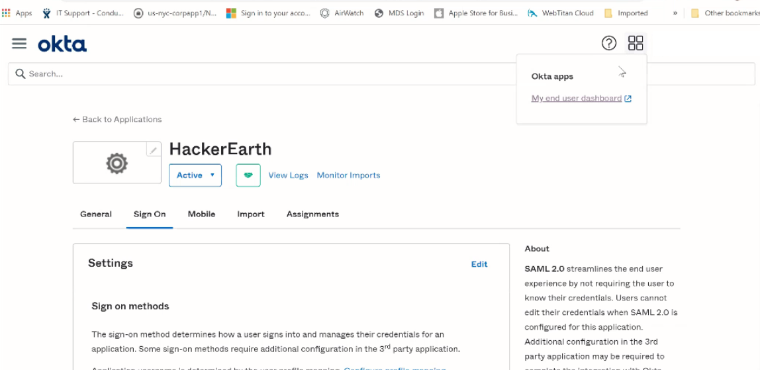Image resolution: width=760 pixels, height=370 pixels.
Task: Open external link icon beside dashboard link
Action: (628, 99)
